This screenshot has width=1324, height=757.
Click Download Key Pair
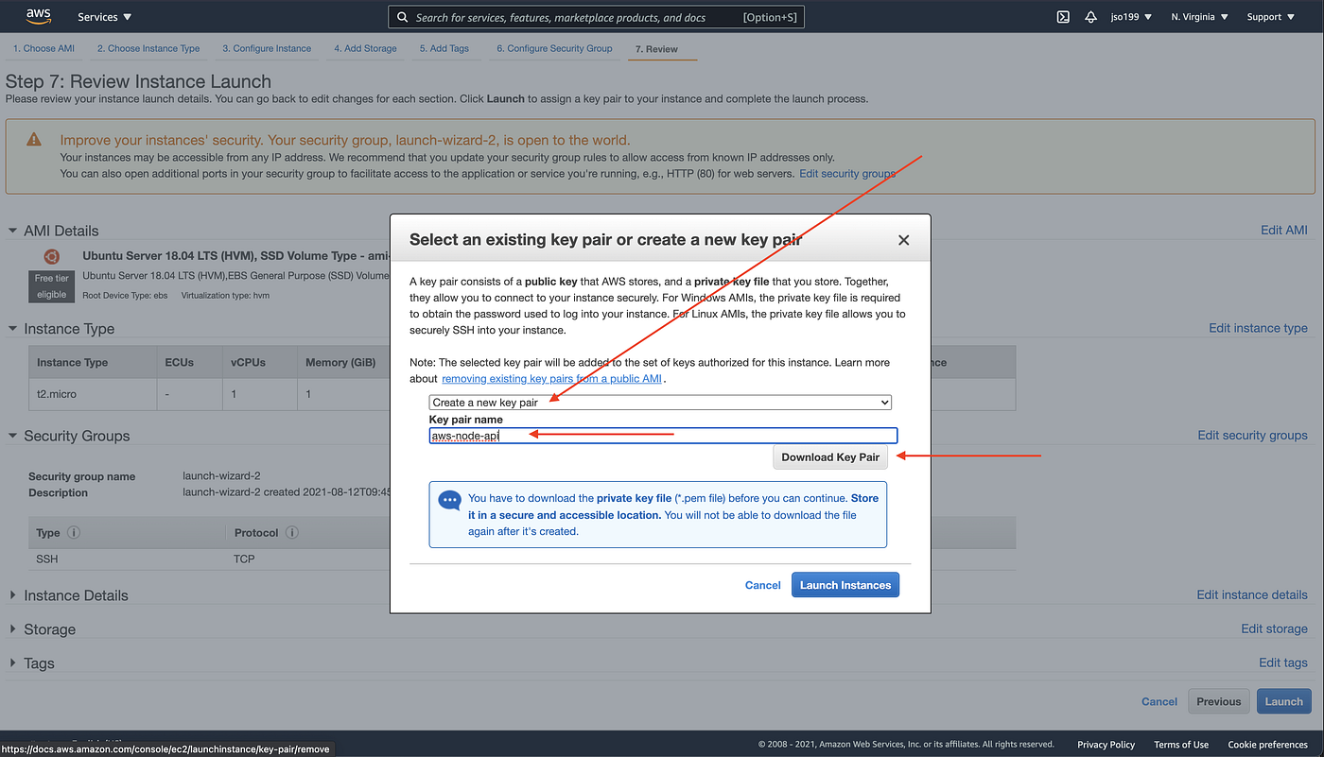point(830,456)
